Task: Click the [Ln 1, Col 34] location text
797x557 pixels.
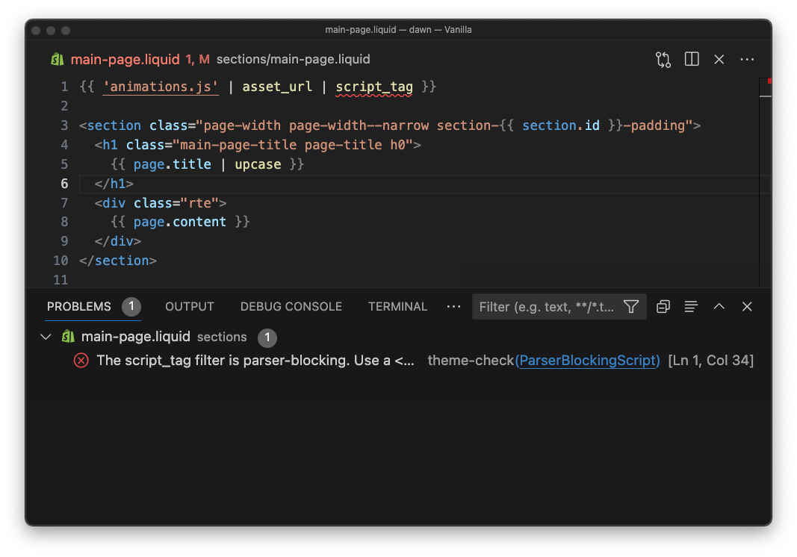Action: click(x=710, y=361)
